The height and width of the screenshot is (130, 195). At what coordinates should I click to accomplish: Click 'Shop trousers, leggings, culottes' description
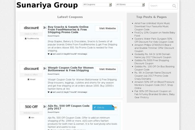[x=83, y=84]
